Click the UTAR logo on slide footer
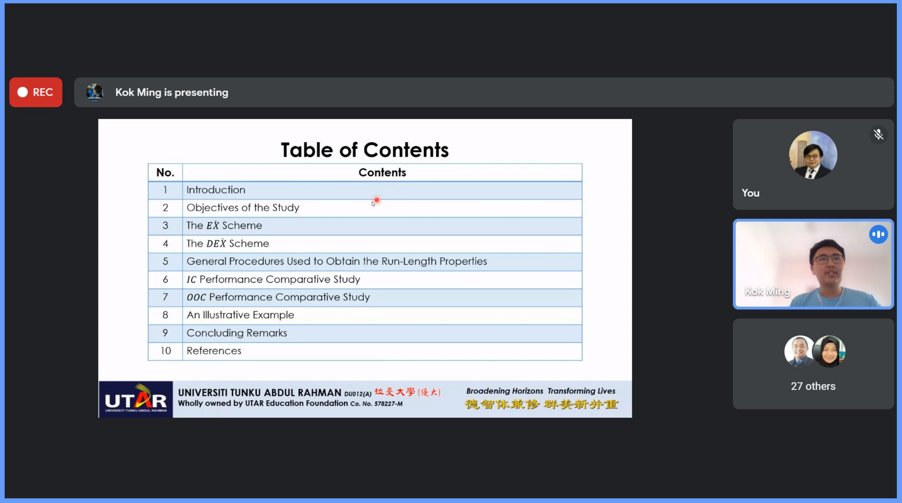The height and width of the screenshot is (503, 902). click(x=136, y=400)
